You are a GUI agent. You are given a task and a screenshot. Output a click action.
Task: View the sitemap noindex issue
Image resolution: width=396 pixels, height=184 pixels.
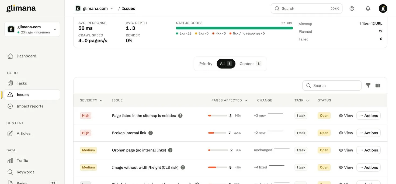click(346, 115)
